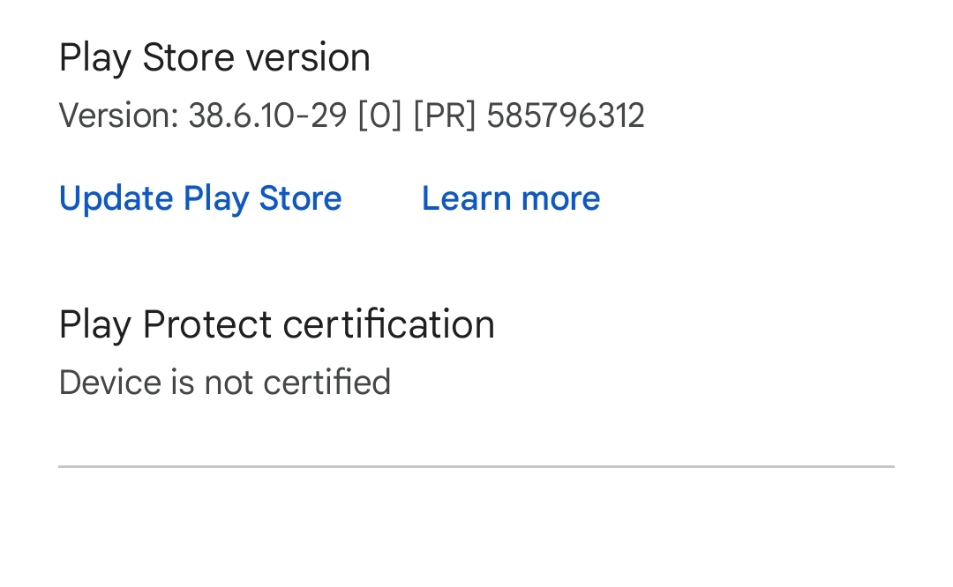The image size is (953, 587).
Task: Click the [PR] tag in version line
Action: tap(444, 116)
